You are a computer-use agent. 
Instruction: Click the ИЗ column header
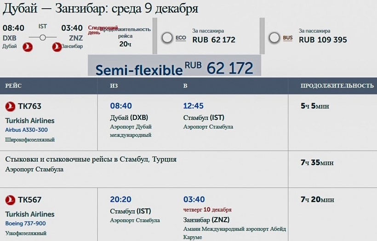114,86
